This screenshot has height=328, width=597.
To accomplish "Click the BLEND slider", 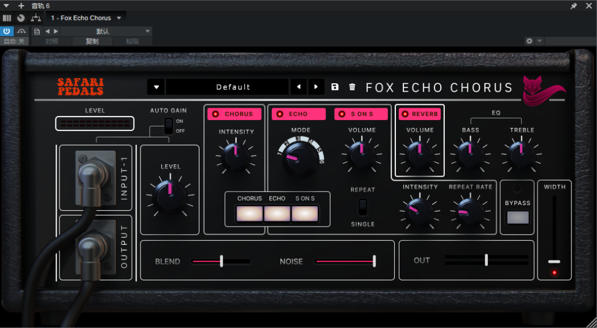I will click(x=221, y=262).
